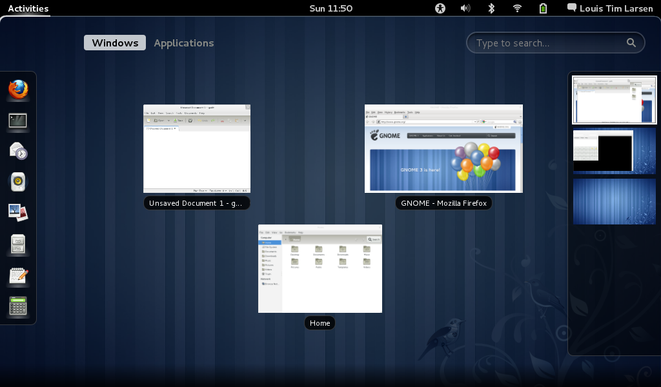The width and height of the screenshot is (661, 387).
Task: Select the Windows tab
Action: point(115,43)
